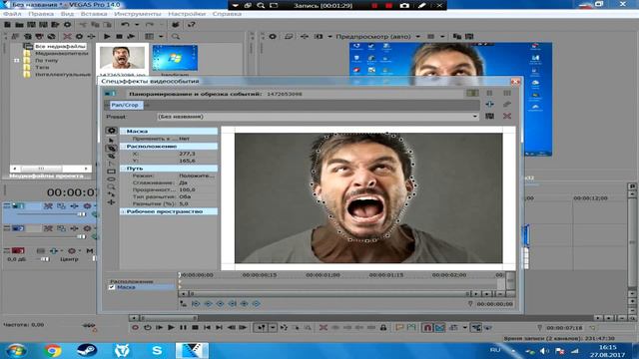Play selected media in Project Media toolbar
This screenshot has height=359, width=639.
point(107,37)
